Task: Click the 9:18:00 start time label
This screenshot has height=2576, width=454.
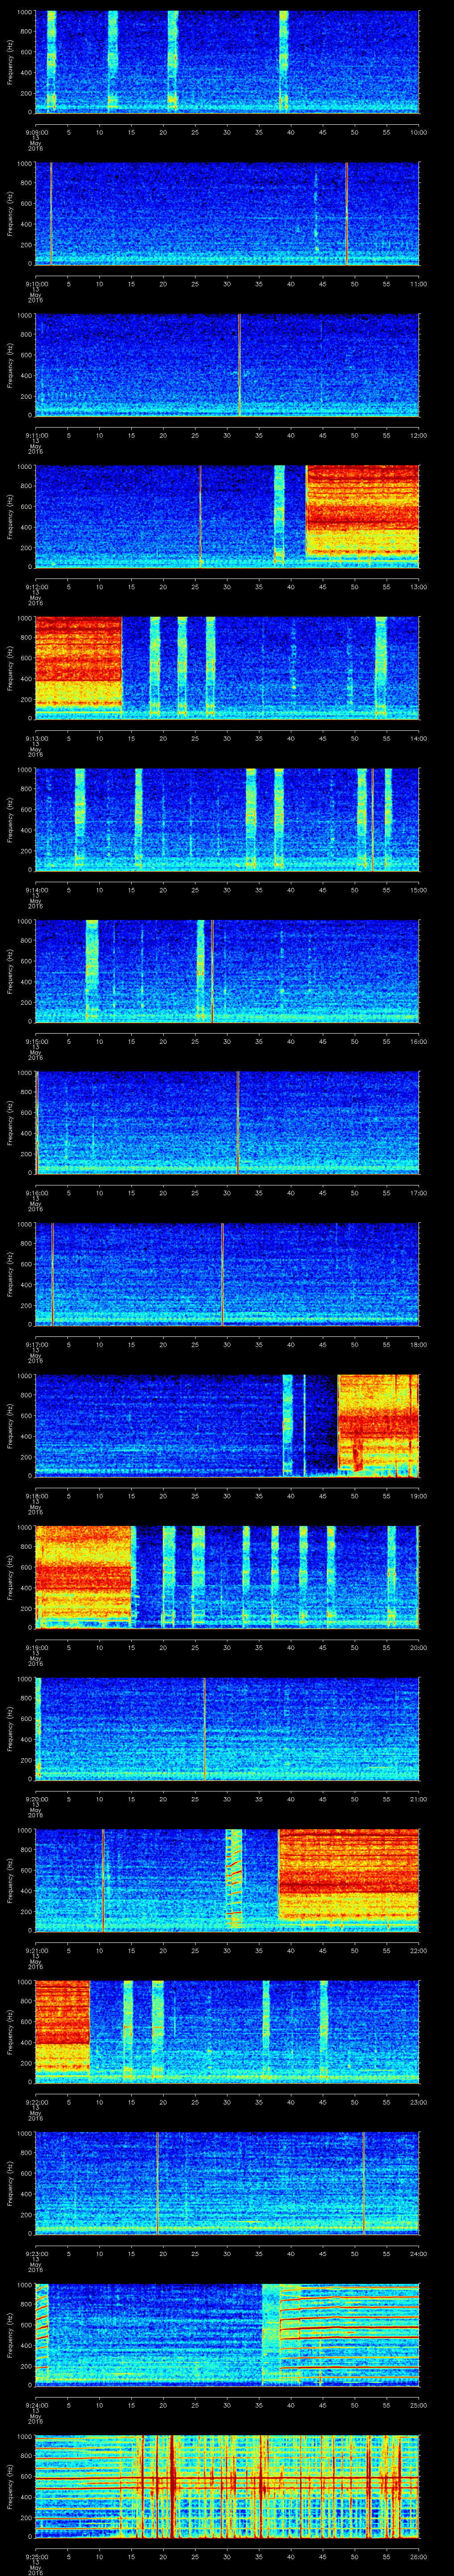Action: tap(36, 1496)
